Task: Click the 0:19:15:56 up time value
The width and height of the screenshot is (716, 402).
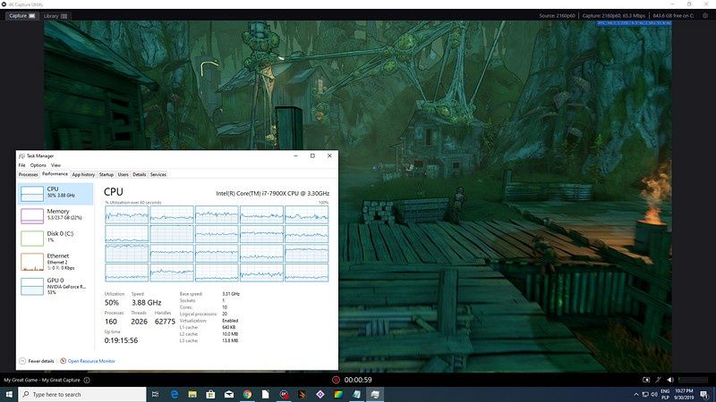Action: [x=121, y=340]
